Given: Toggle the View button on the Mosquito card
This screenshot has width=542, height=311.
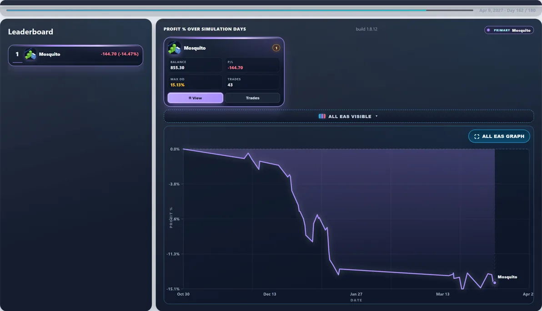Looking at the screenshot, I should coord(196,98).
